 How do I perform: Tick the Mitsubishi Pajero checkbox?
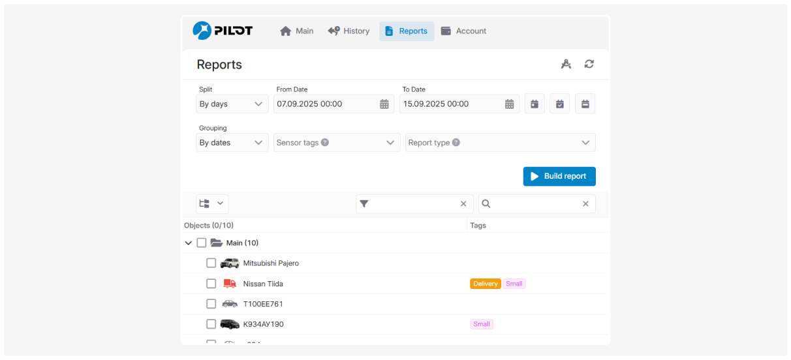coord(211,263)
